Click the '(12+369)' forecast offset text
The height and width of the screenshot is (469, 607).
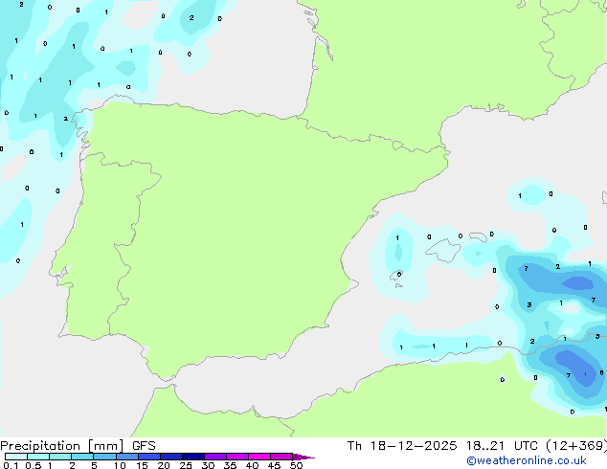click(x=576, y=446)
